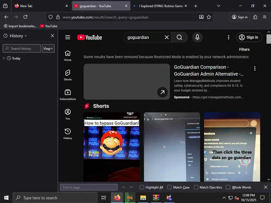This screenshot has height=203, width=271.
Task: Open Subscriptions in YouTube sidebar
Action: click(x=68, y=95)
